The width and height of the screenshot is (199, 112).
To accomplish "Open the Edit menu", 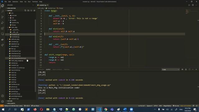I will coord(10,2).
